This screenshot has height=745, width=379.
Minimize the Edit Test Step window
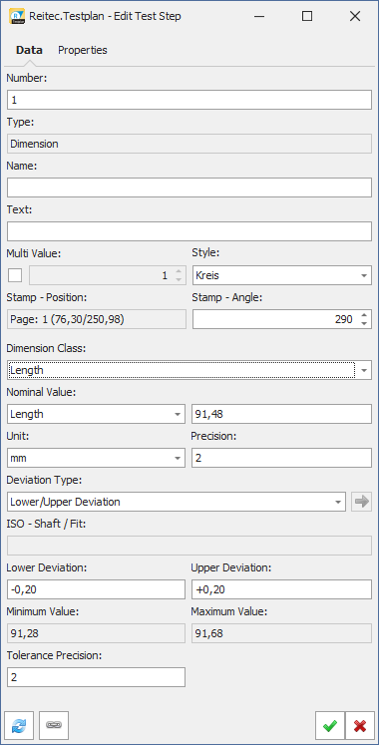pos(259,16)
